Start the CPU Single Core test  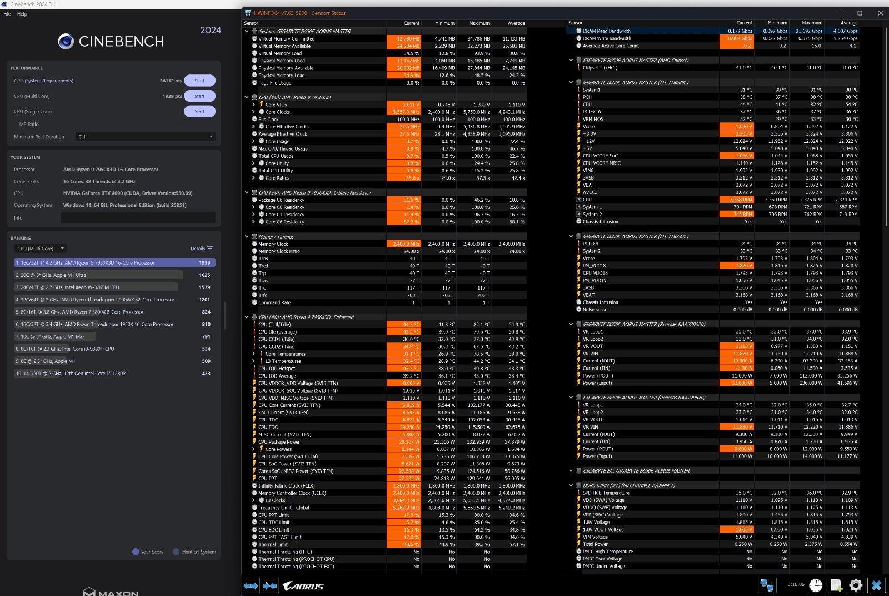[199, 111]
